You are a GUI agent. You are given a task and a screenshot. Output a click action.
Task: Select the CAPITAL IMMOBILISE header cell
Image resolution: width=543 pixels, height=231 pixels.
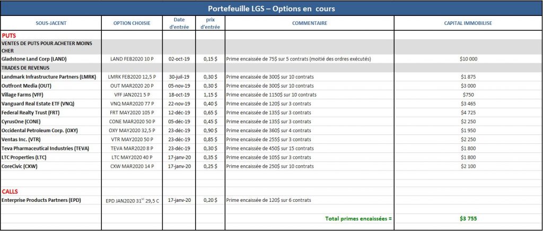[468, 23]
